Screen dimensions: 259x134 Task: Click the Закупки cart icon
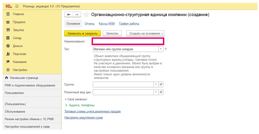pyautogui.click(x=8, y=30)
